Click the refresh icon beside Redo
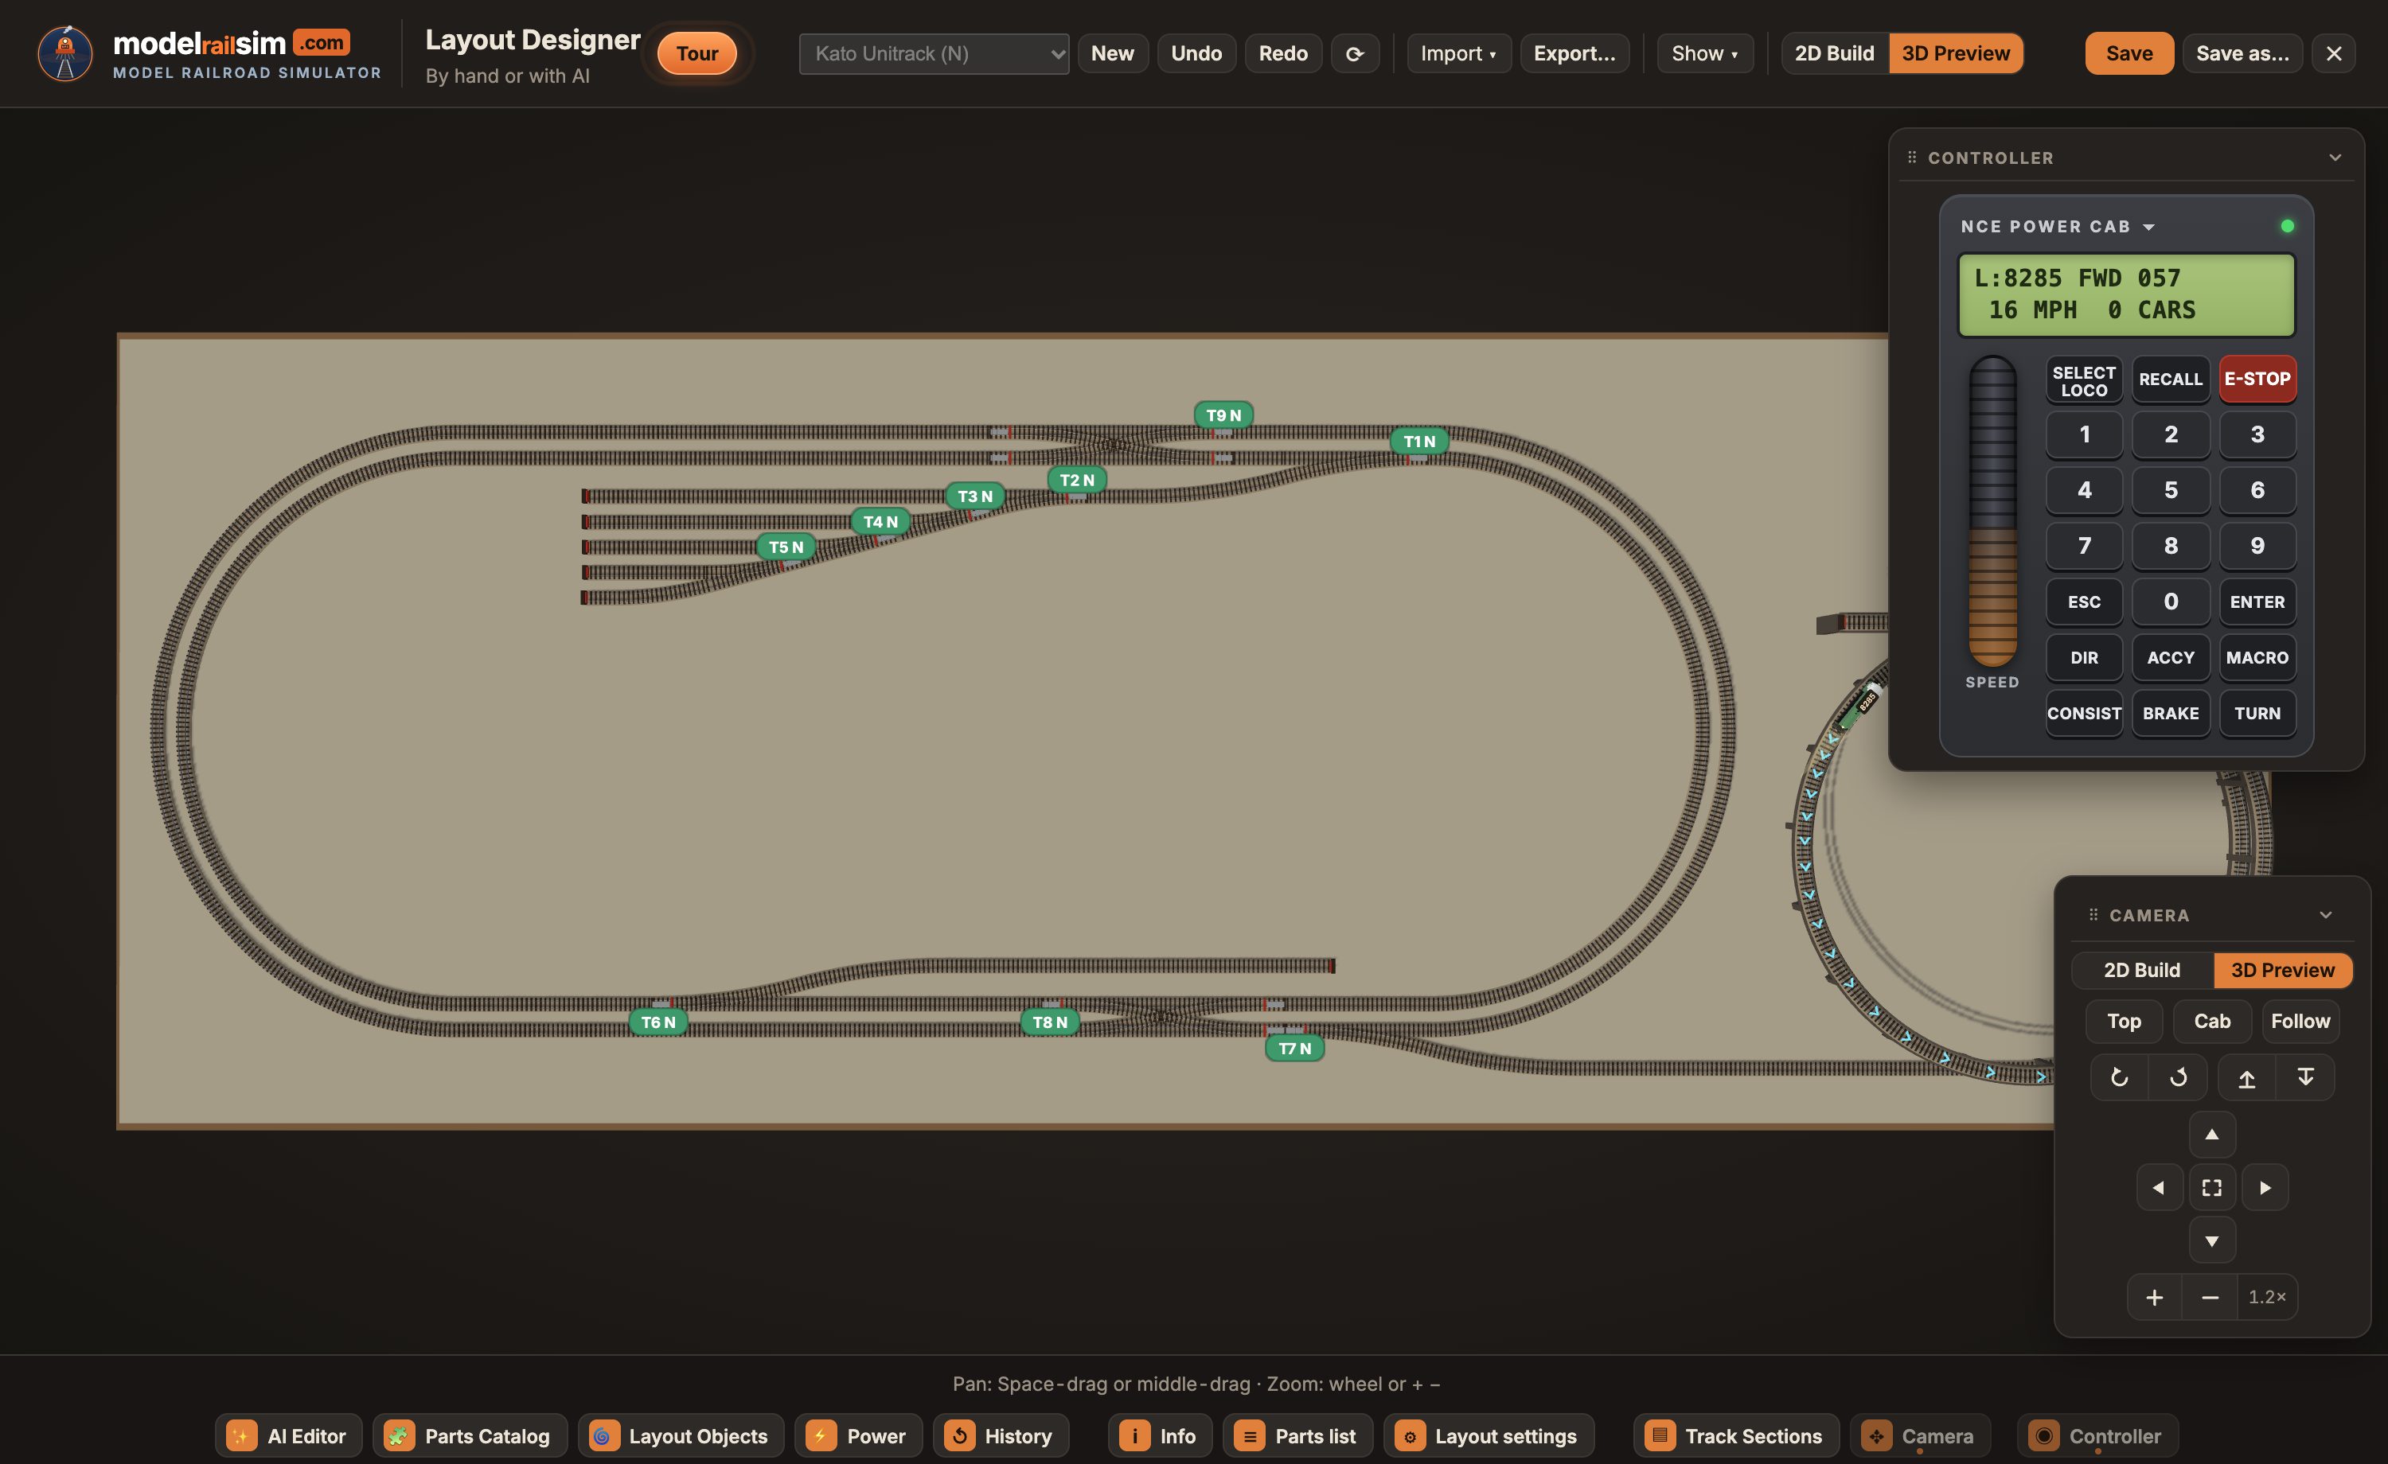Screen dimensions: 2388x1464 pyautogui.click(x=1354, y=53)
